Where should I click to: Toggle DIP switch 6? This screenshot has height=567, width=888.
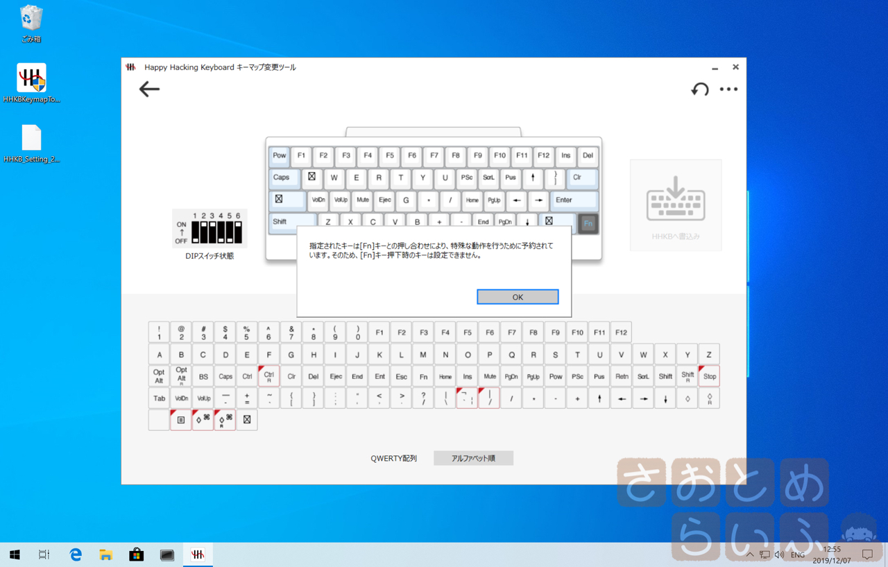(x=238, y=232)
